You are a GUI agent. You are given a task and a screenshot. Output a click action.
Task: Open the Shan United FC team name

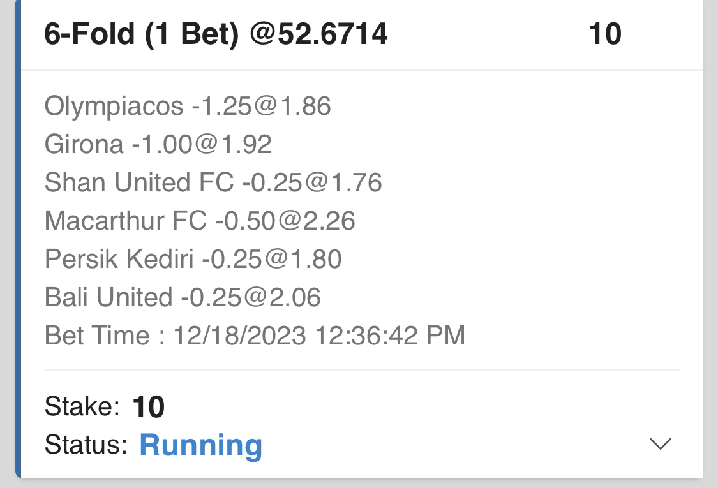(x=139, y=182)
